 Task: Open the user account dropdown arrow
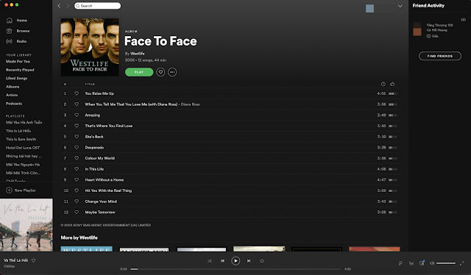(x=400, y=6)
